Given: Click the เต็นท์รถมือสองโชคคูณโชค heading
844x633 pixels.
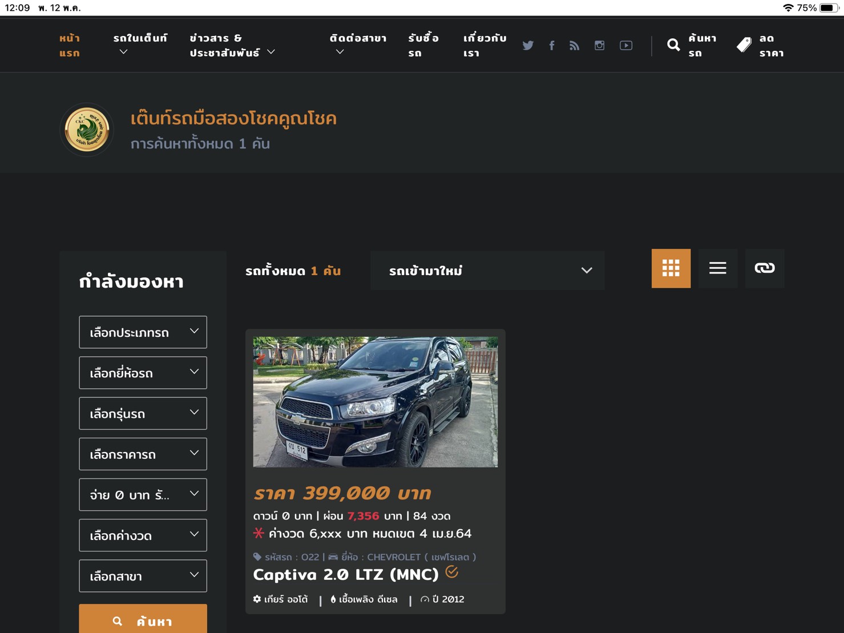Looking at the screenshot, I should [233, 118].
